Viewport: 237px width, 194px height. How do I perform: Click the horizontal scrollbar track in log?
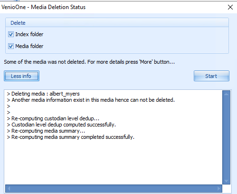tap(114, 188)
